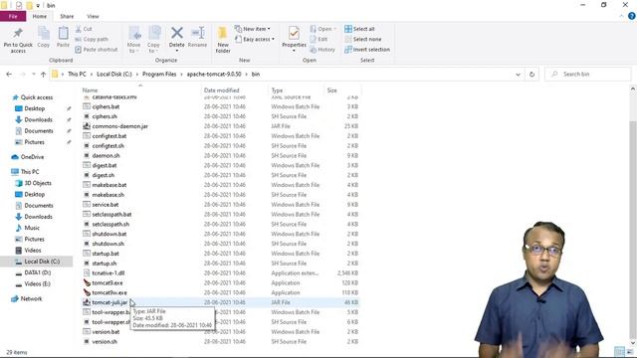The image size is (637, 358).
Task: Open the New item dropdown
Action: tap(252, 29)
